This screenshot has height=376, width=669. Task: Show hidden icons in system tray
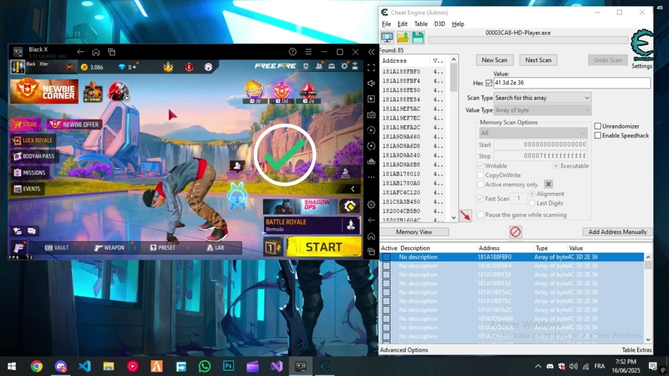(538, 367)
